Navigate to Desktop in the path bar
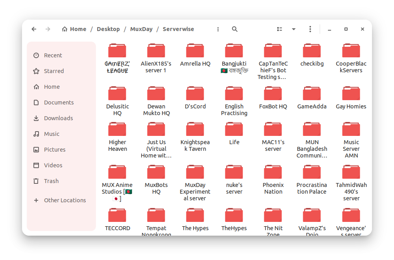The width and height of the screenshot is (394, 260). coord(108,29)
